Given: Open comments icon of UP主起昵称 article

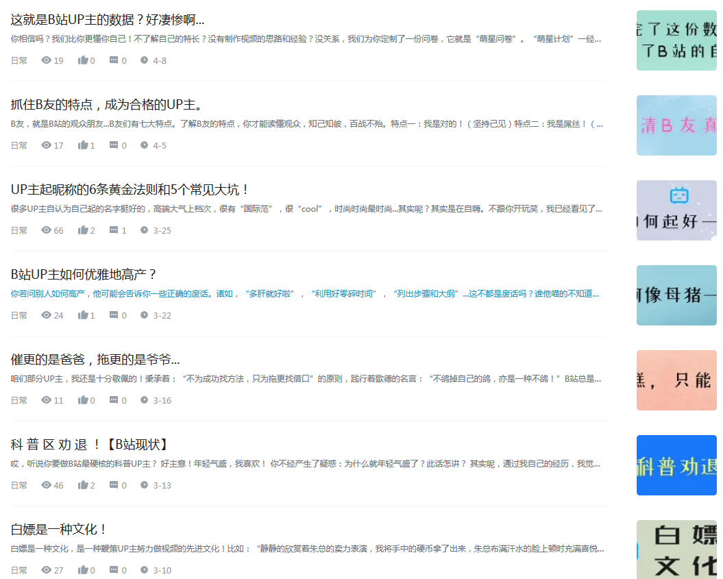Looking at the screenshot, I should 114,230.
